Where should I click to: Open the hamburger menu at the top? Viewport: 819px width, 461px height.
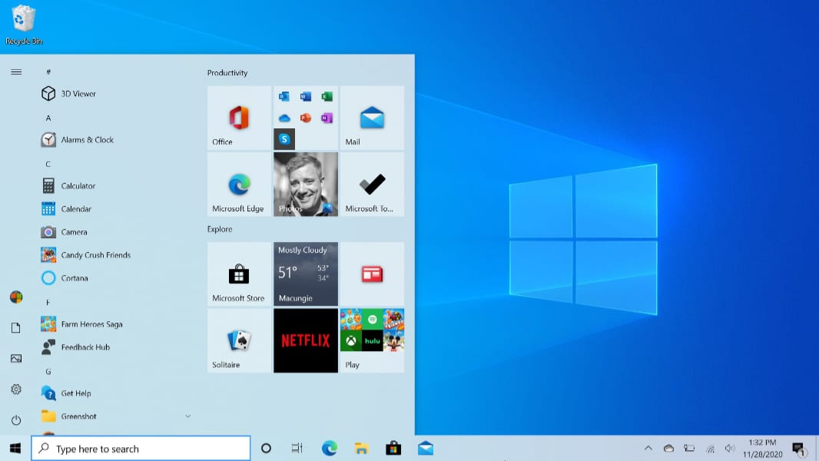point(15,71)
